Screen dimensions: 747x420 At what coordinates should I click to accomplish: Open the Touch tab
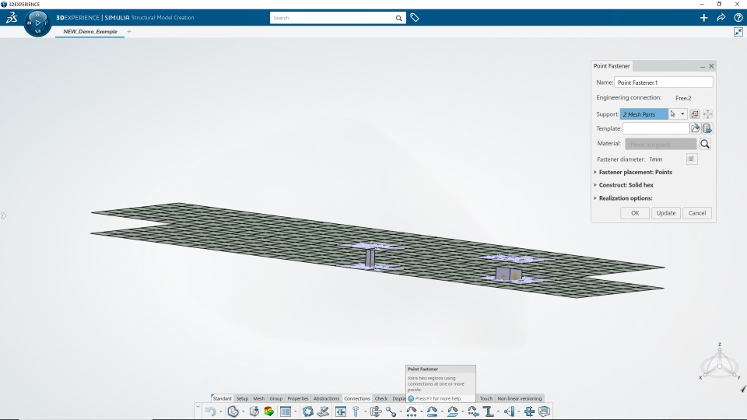(486, 398)
